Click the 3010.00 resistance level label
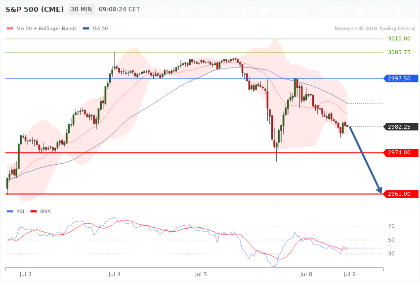 [x=399, y=38]
